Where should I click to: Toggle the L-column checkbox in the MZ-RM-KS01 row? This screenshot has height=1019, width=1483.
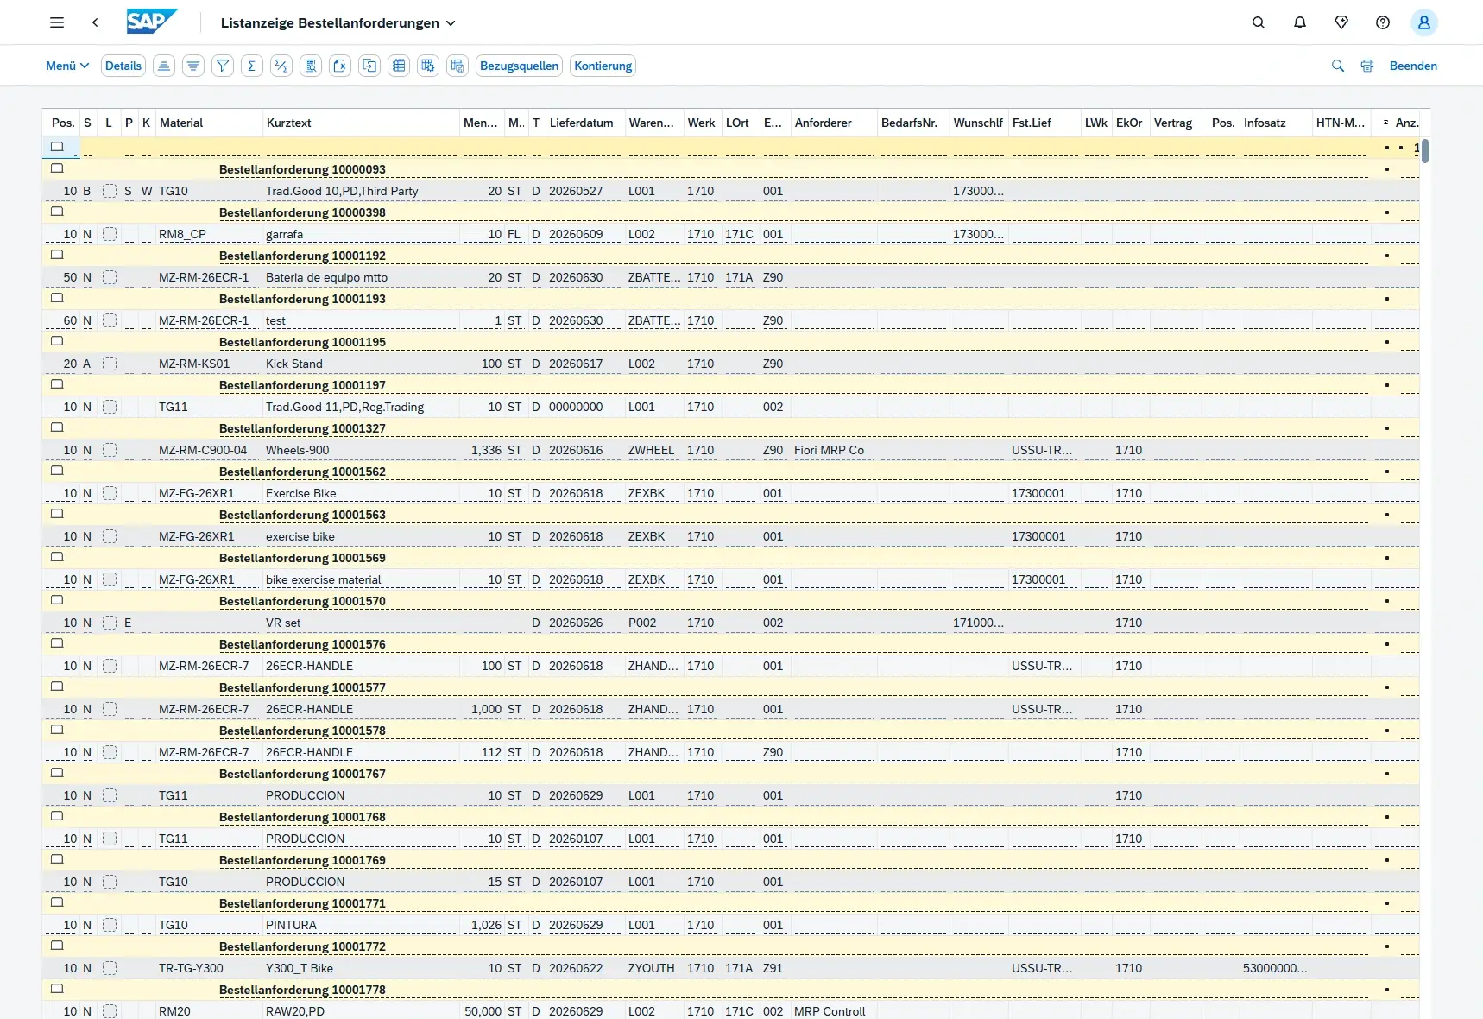[x=110, y=364]
